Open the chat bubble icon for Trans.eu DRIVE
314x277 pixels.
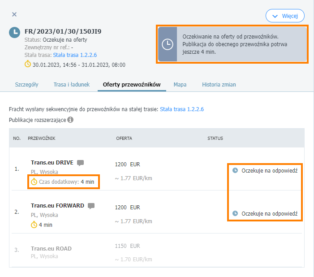[81, 163]
